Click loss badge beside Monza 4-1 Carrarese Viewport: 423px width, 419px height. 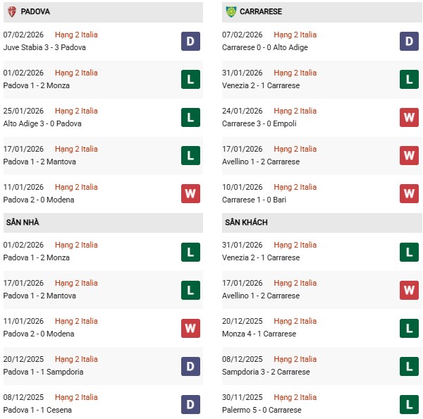pos(410,327)
